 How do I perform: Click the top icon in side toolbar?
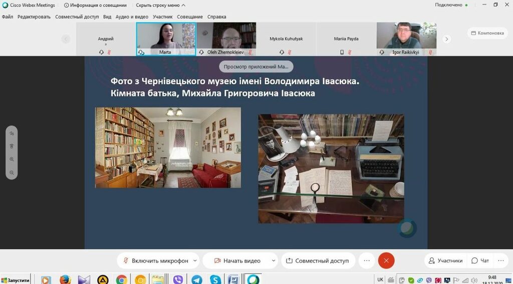pos(12,133)
